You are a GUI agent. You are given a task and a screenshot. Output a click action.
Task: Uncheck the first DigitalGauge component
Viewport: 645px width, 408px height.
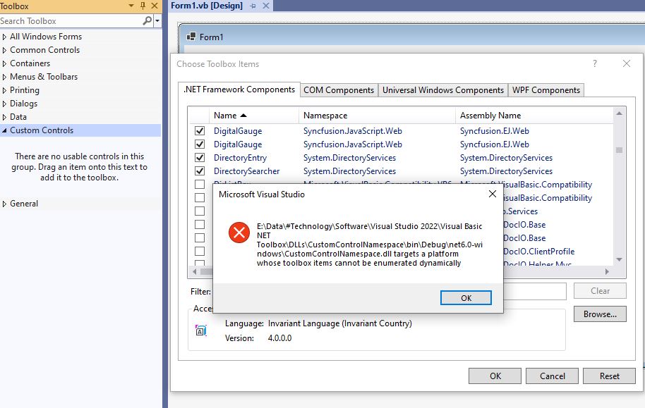tap(198, 130)
